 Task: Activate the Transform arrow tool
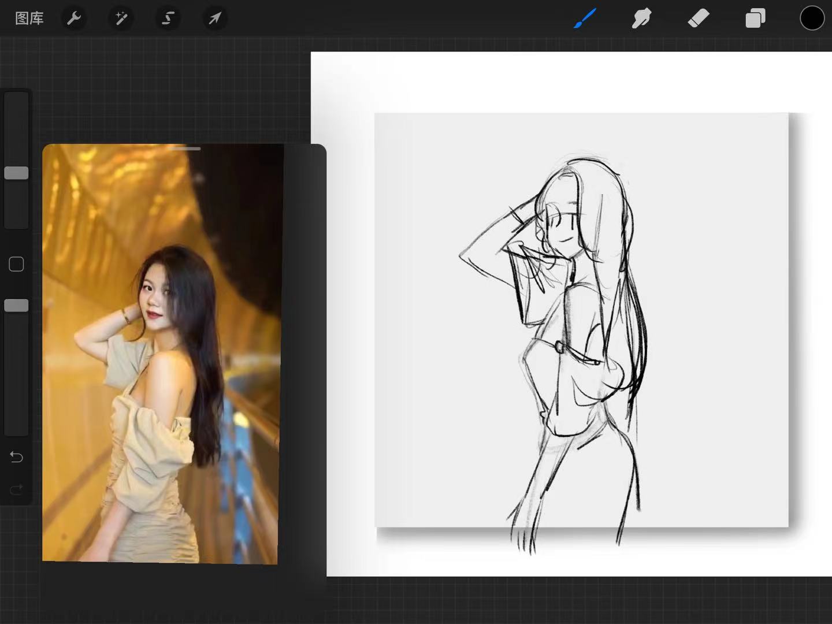pyautogui.click(x=214, y=18)
